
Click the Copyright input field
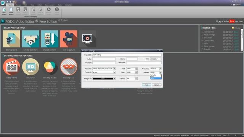[x=104, y=62]
